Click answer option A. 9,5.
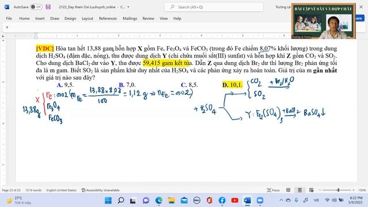The width and height of the screenshot is (368, 207). click(65, 85)
